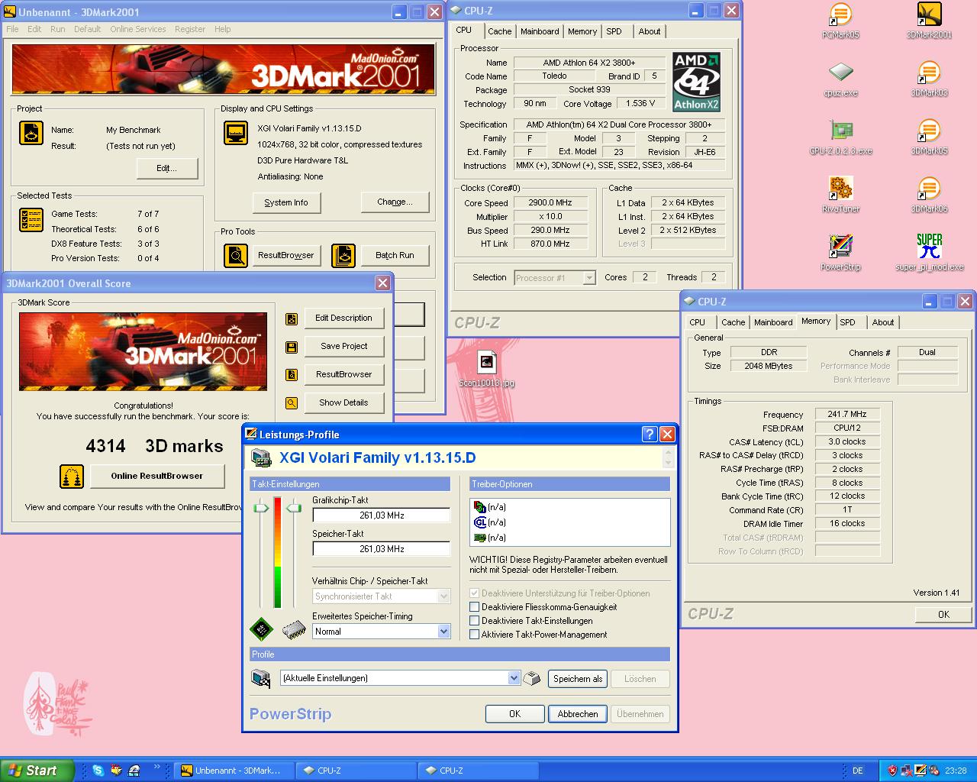
Task: Open PowerStrip desktop shortcut
Action: [840, 253]
